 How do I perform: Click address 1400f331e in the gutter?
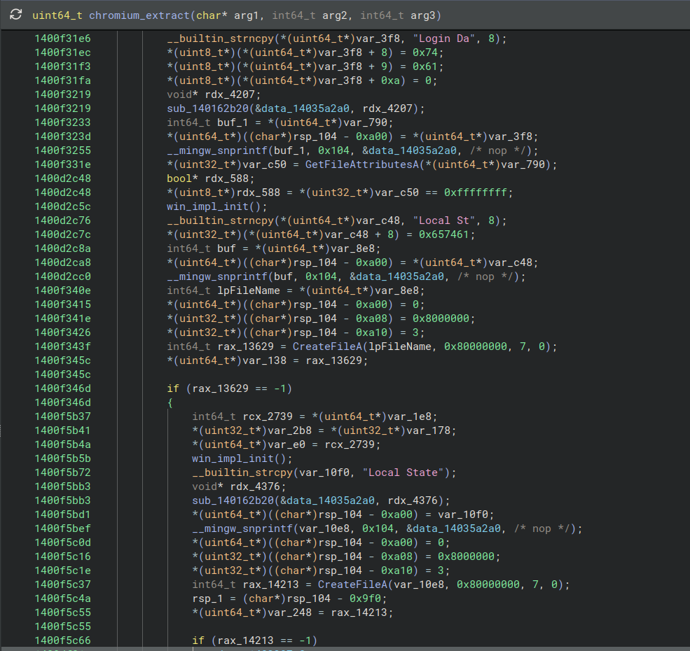pos(62,164)
